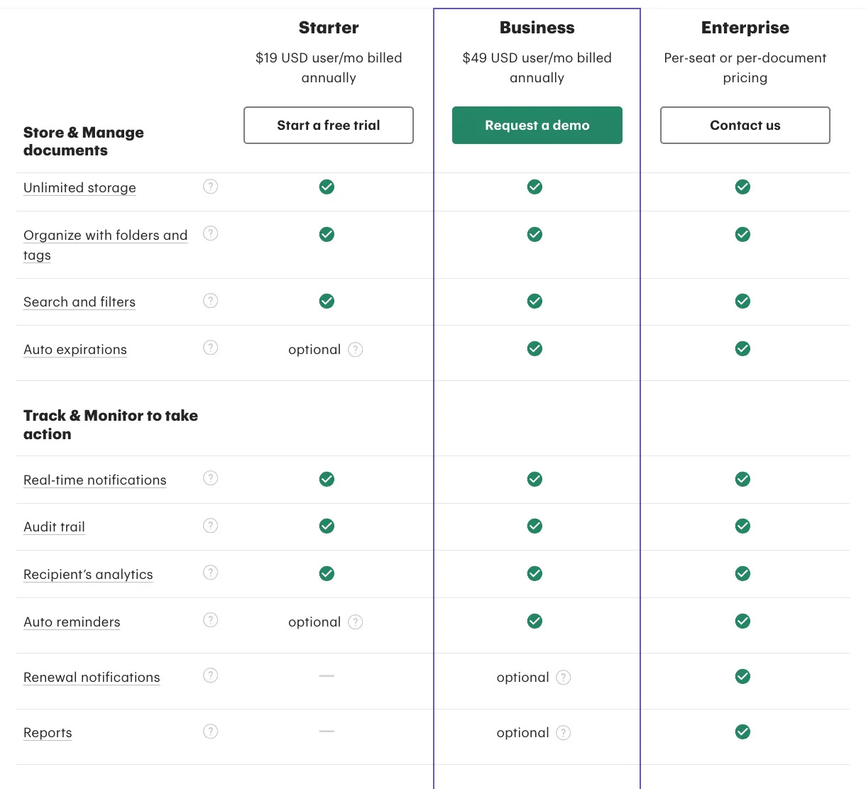
Task: Click the question mark next to Audit trail
Action: point(211,526)
